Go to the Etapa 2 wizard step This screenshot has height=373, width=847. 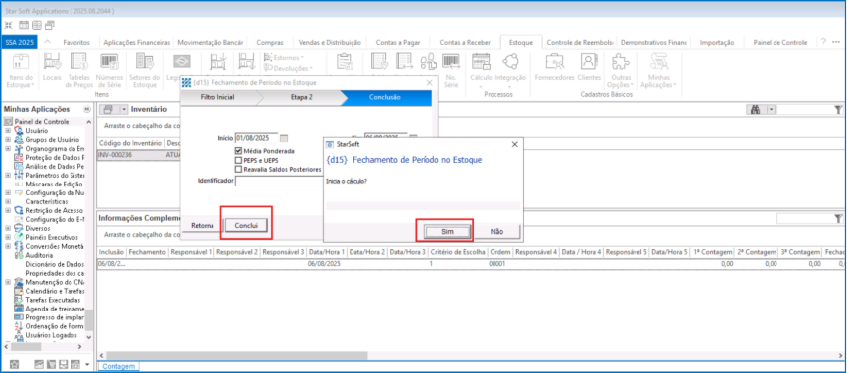click(303, 97)
